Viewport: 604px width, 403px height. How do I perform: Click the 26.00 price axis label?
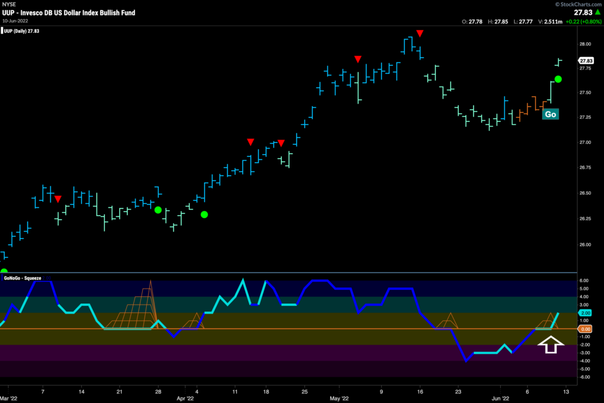coord(585,245)
